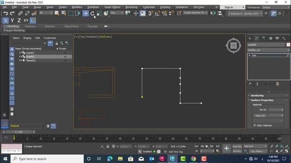Open the scene explorer Customize menu

tap(50, 38)
